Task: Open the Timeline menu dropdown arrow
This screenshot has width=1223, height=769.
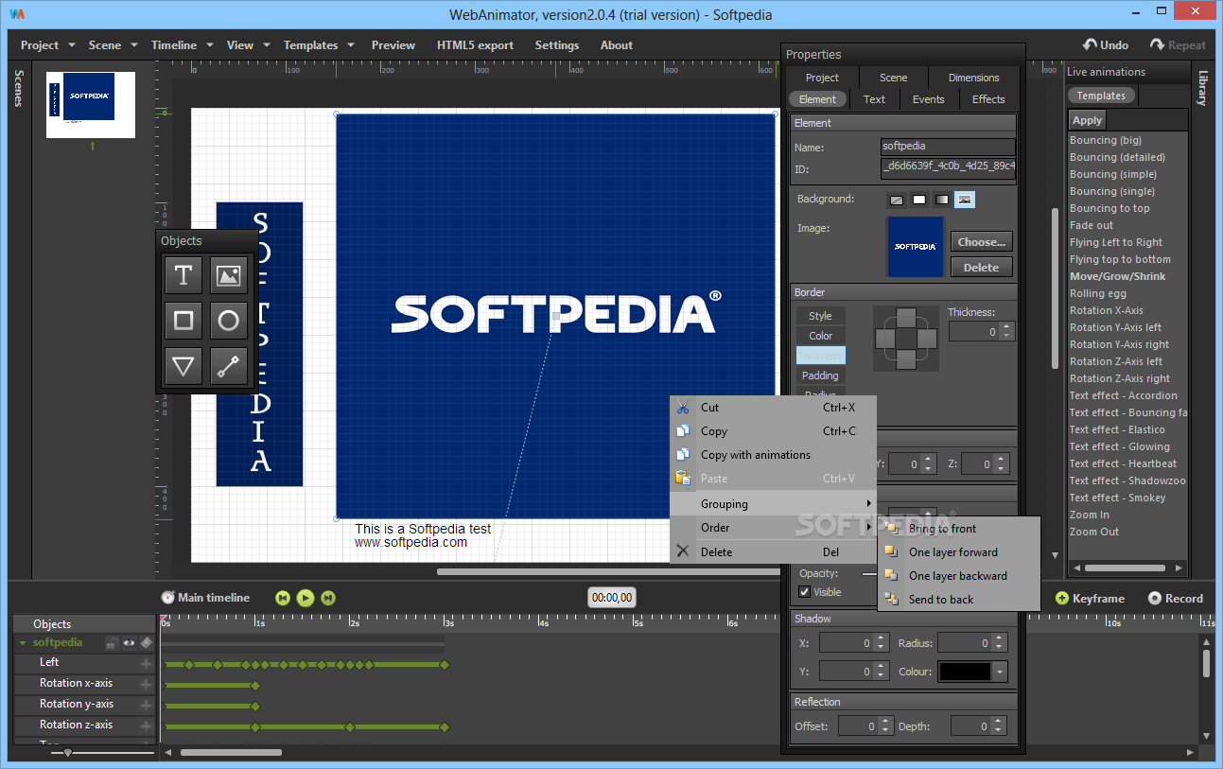Action: pos(210,45)
